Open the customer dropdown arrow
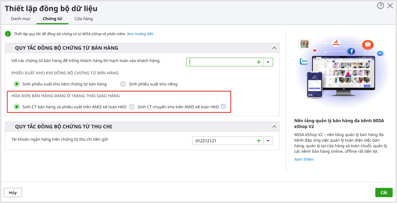The width and height of the screenshot is (397, 203). coord(268,62)
